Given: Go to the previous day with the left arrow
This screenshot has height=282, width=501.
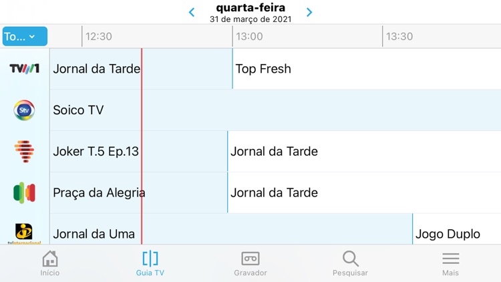Looking at the screenshot, I should point(192,12).
